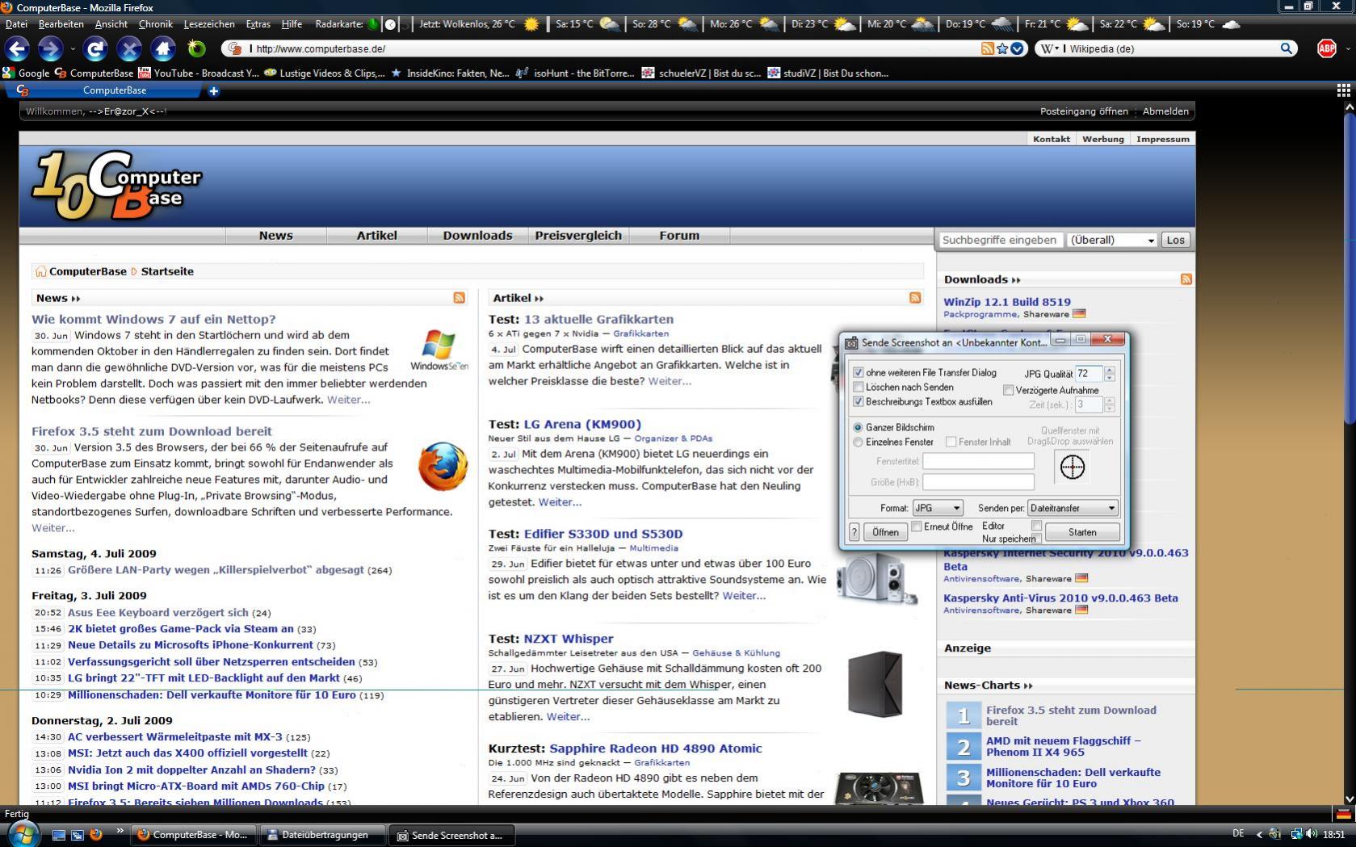Viewport: 1356px width, 847px height.
Task: Open the address bar history dropdown
Action: tap(1018, 48)
